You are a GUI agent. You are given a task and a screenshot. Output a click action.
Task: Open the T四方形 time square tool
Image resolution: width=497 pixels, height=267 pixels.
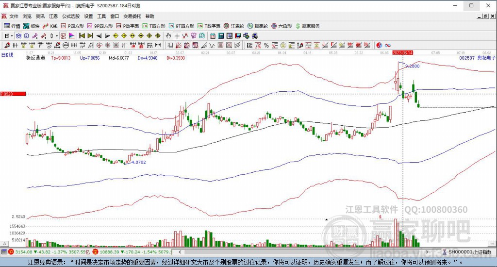[x=154, y=26]
